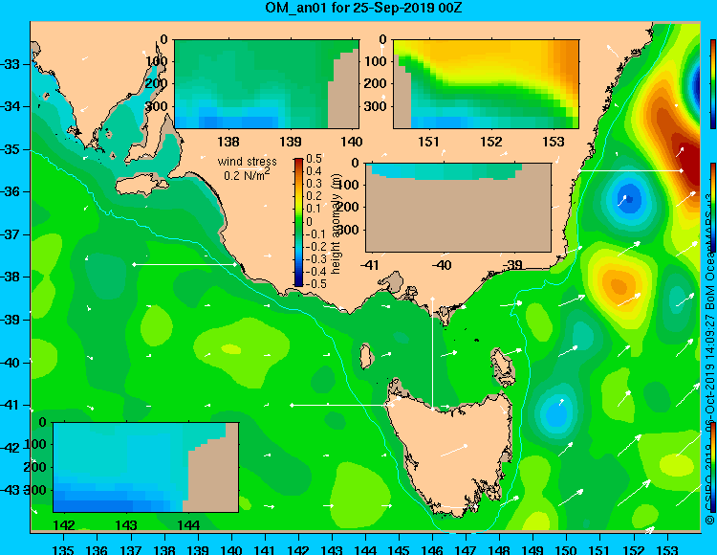Click longitude label "150" on the bottom axis
This screenshot has height=555, width=717.
point(567,549)
